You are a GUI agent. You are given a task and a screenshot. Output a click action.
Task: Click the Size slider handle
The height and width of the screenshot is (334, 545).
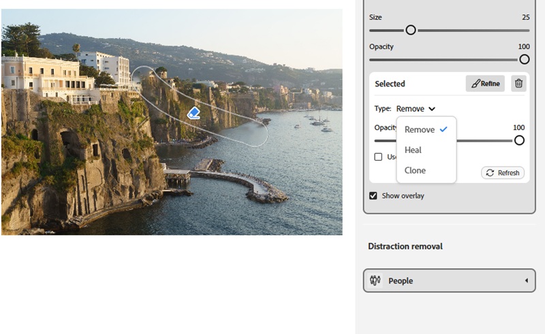click(411, 30)
